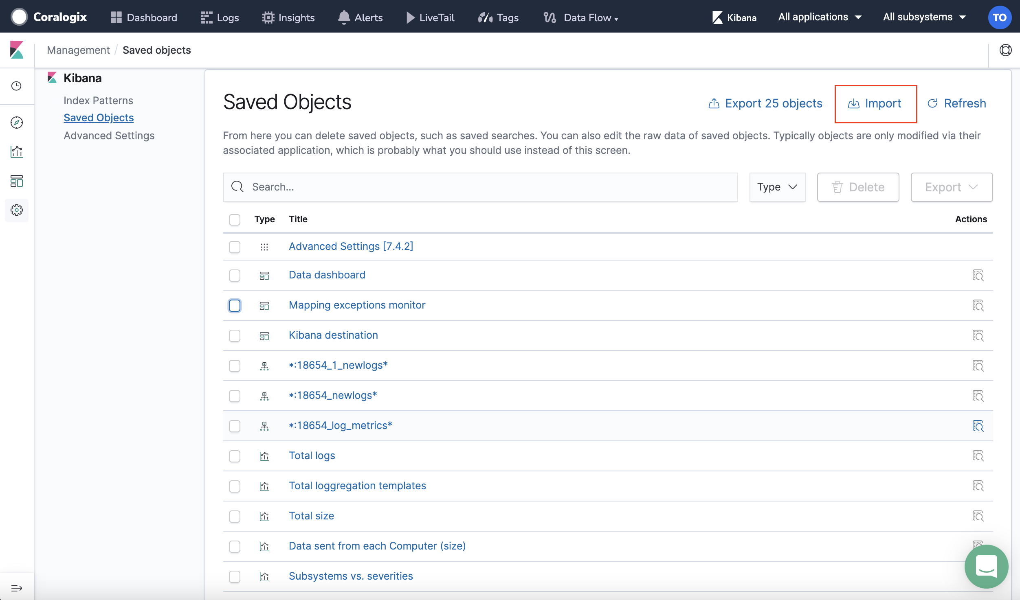
Task: Open the Mapping exceptions monitor title
Action: (357, 305)
